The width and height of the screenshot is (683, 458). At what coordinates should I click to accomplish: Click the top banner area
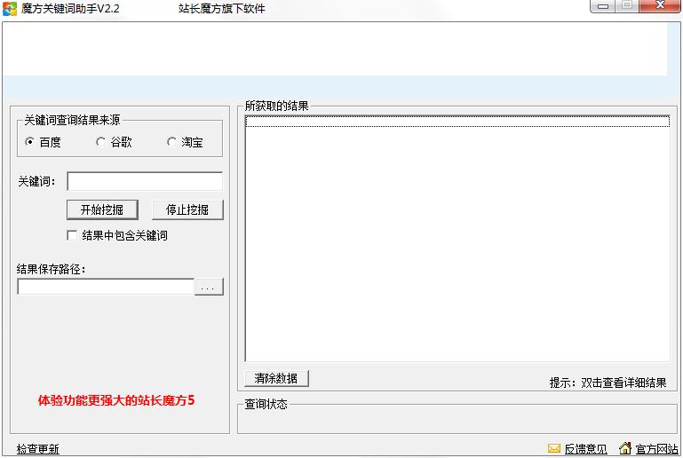pyautogui.click(x=335, y=49)
